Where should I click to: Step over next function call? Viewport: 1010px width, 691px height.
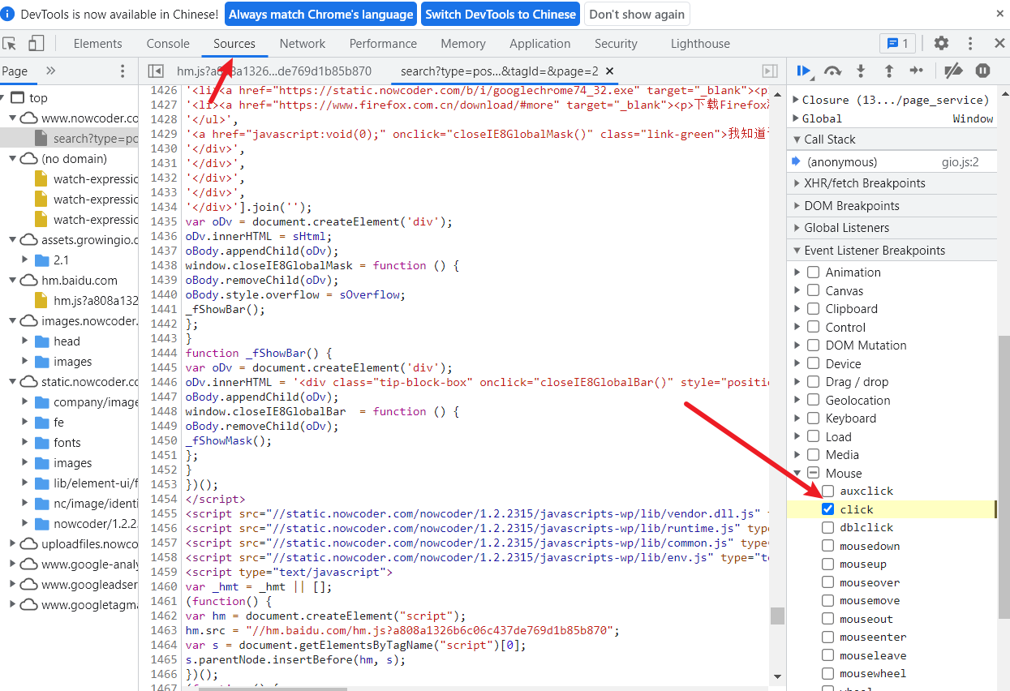(832, 71)
